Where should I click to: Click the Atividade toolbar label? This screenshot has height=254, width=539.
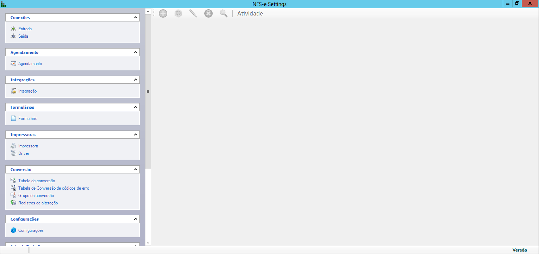[250, 14]
